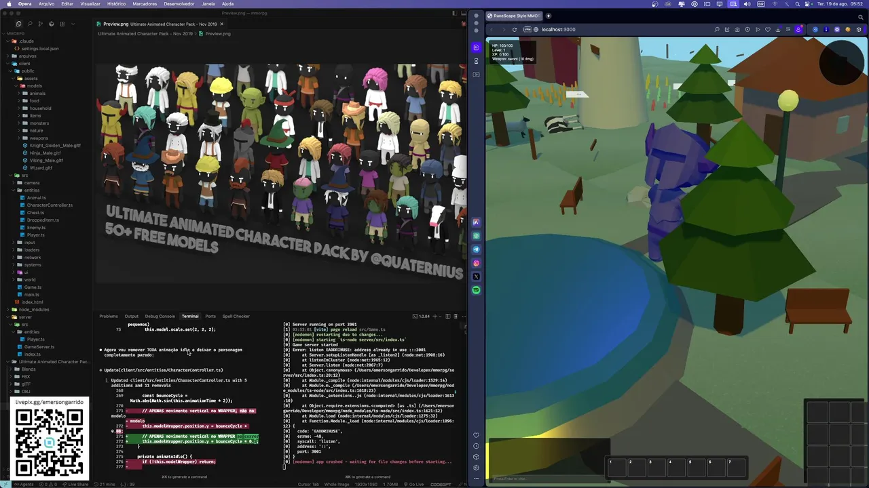Open Knight_Golden_Male.gltf file
The image size is (869, 488).
(x=55, y=145)
